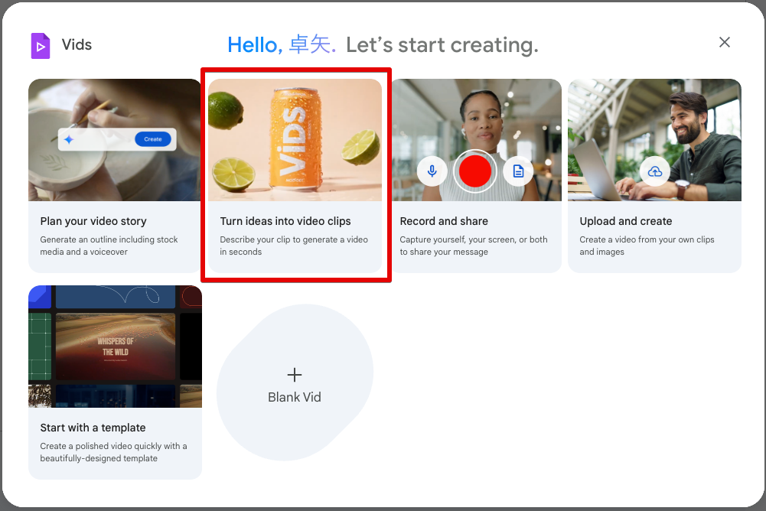Click the Google Vids logo icon
This screenshot has width=766, height=511.
coord(40,45)
